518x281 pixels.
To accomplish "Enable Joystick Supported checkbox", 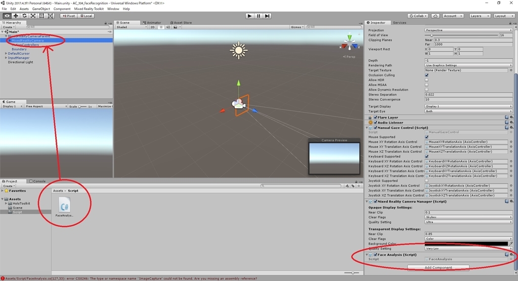I will [x=426, y=181].
